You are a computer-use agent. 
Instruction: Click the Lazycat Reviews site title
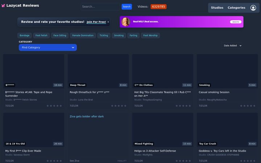(x=22, y=5)
